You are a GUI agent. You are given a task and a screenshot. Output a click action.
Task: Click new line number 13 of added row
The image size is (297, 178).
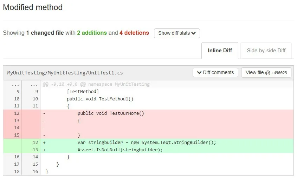click(35, 150)
